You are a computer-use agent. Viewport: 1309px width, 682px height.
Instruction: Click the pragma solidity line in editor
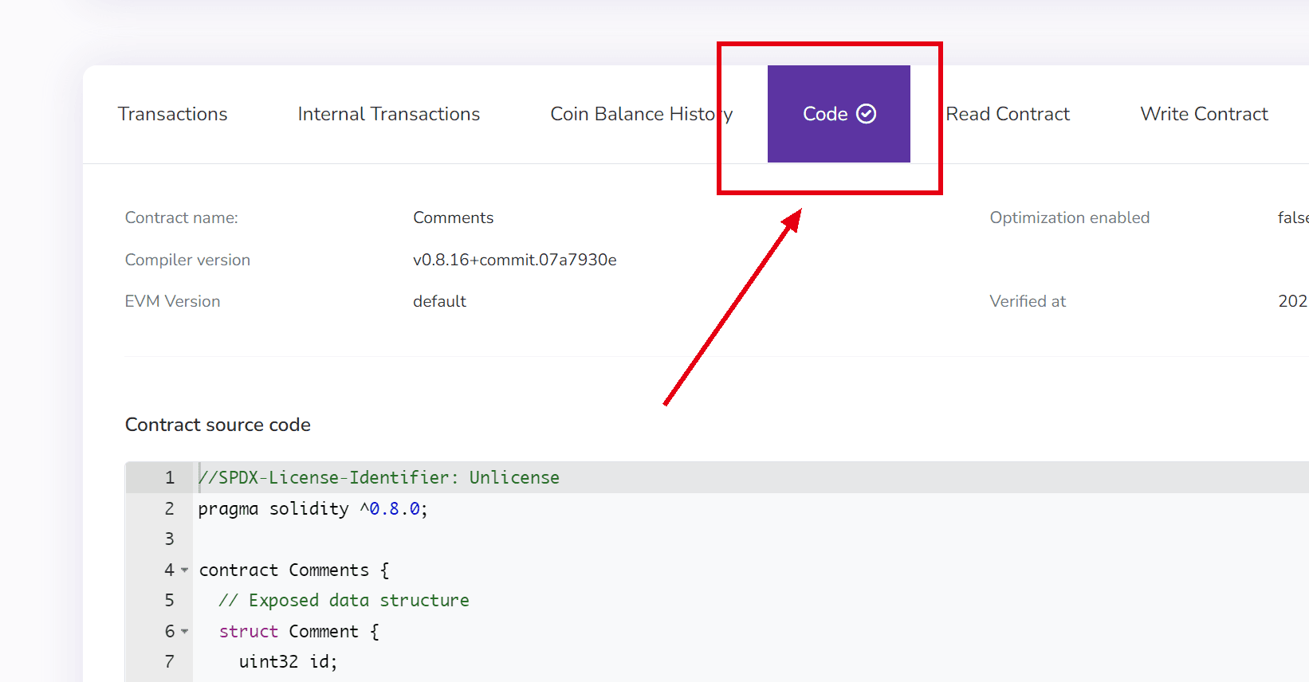[x=313, y=508]
